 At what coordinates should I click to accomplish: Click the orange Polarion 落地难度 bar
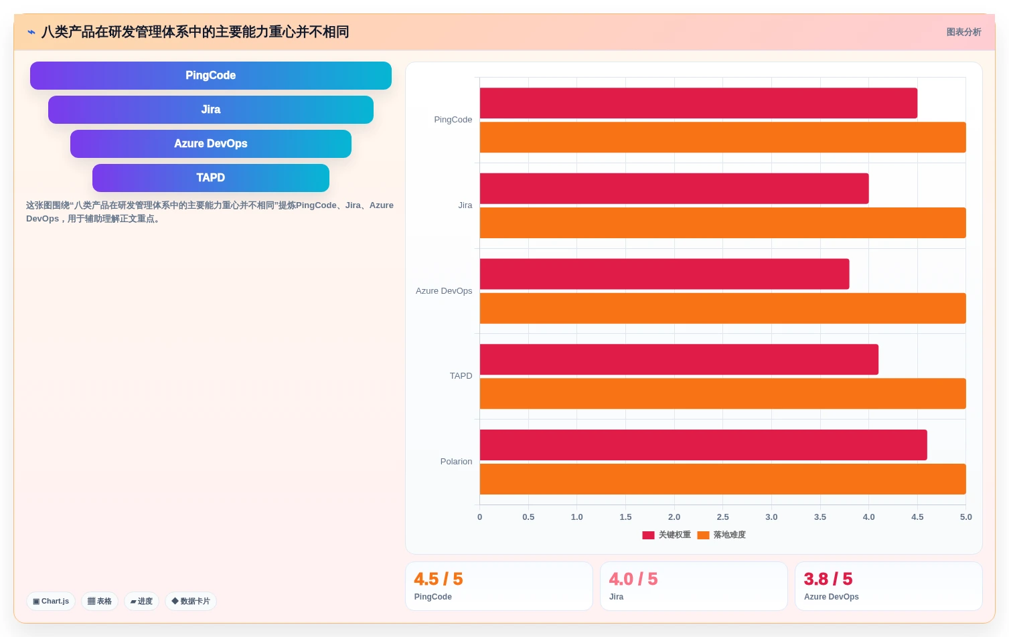coord(722,479)
